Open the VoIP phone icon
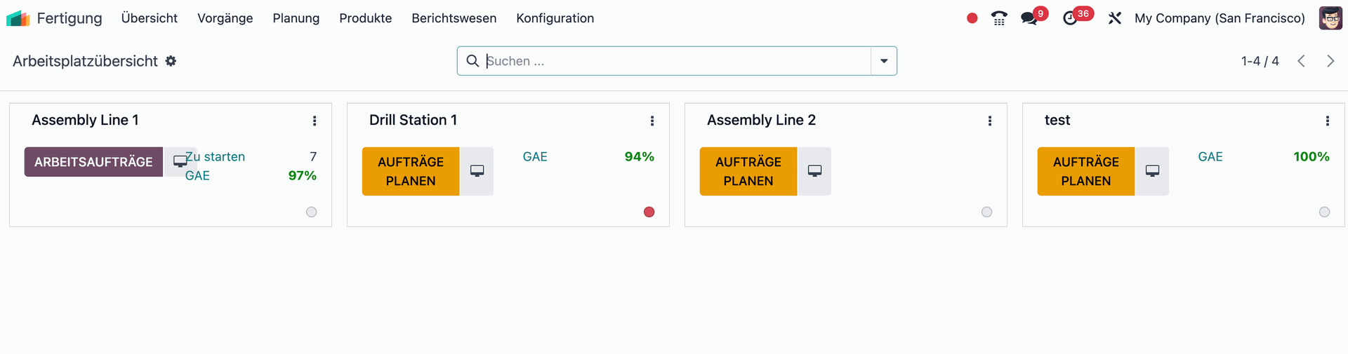Image resolution: width=1348 pixels, height=354 pixels. [999, 18]
